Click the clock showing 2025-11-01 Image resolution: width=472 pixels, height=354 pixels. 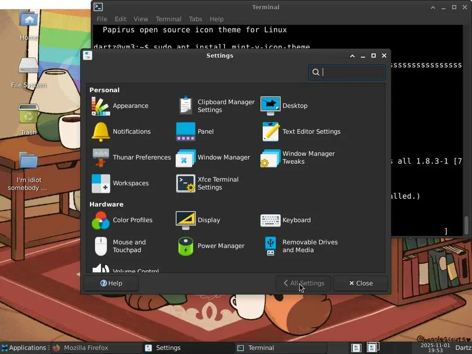coord(435,348)
